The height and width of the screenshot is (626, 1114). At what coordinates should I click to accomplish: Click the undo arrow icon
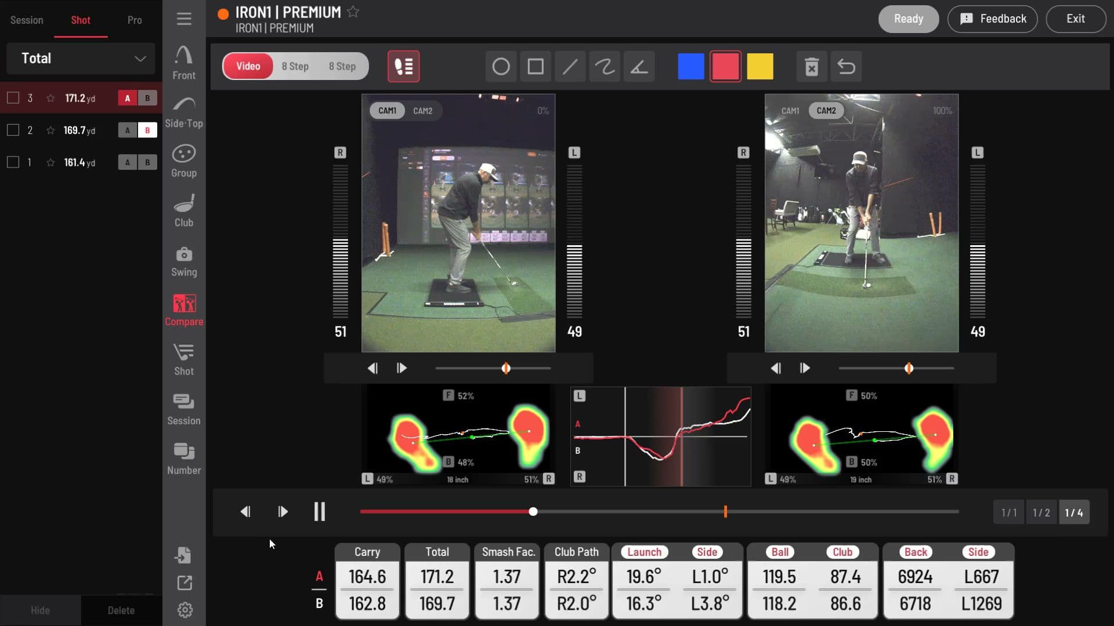tap(846, 67)
